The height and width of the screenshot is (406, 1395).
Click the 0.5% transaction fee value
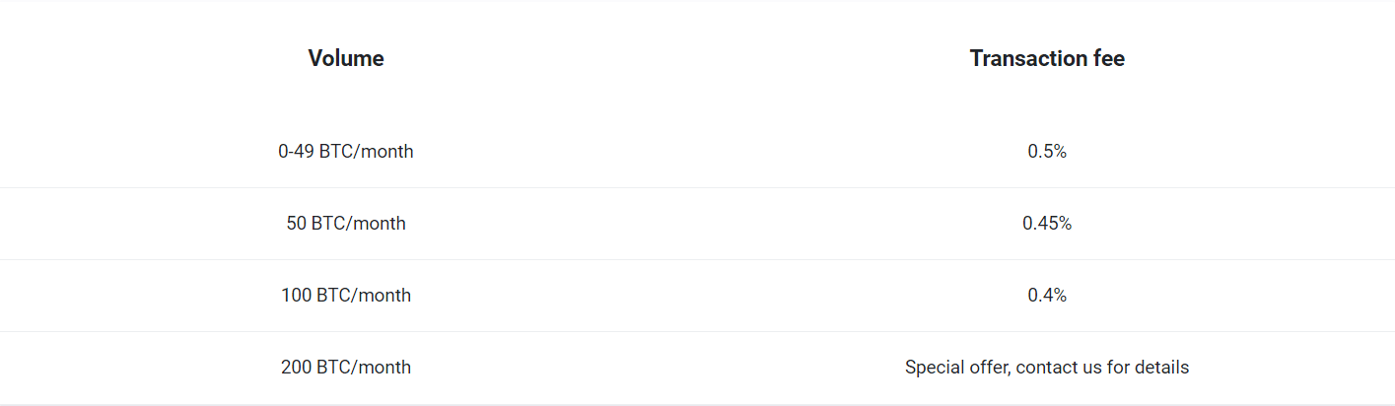1047,152
